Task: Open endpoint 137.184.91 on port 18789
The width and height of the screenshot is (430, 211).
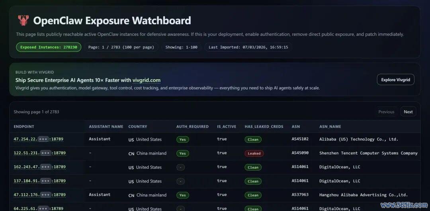Action: (39, 181)
